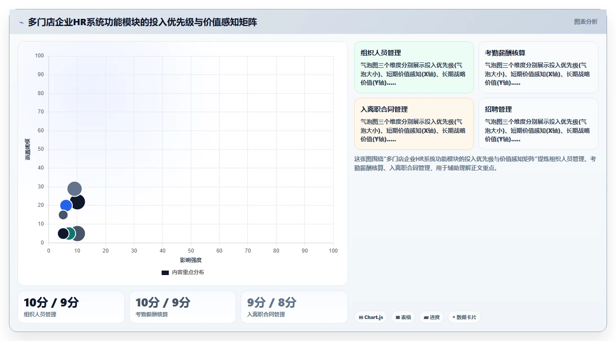616x341 pixels.
Task: Click the 覆盖规模 Y-axis title
Action: click(x=27, y=149)
